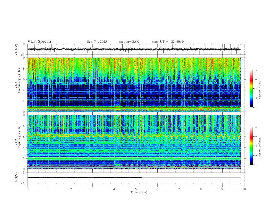Viewport: 275px width, 212px height.
Task: Click the thick ch.3 signal bar
Action: click(84, 177)
